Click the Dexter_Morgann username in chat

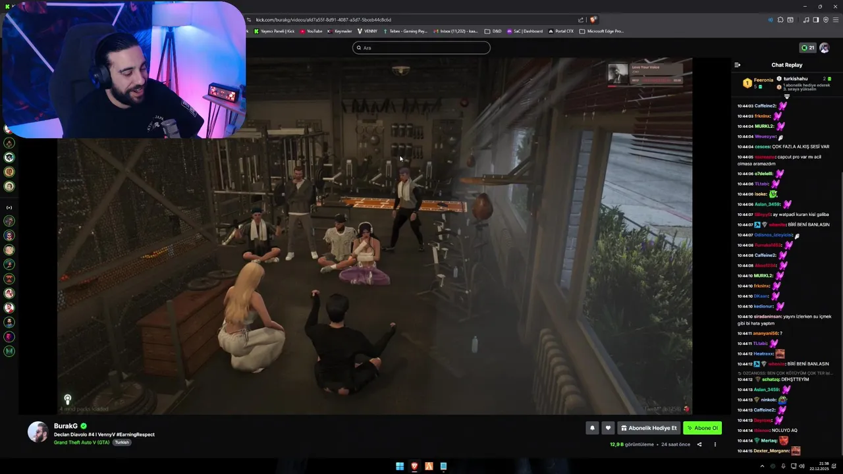772,451
